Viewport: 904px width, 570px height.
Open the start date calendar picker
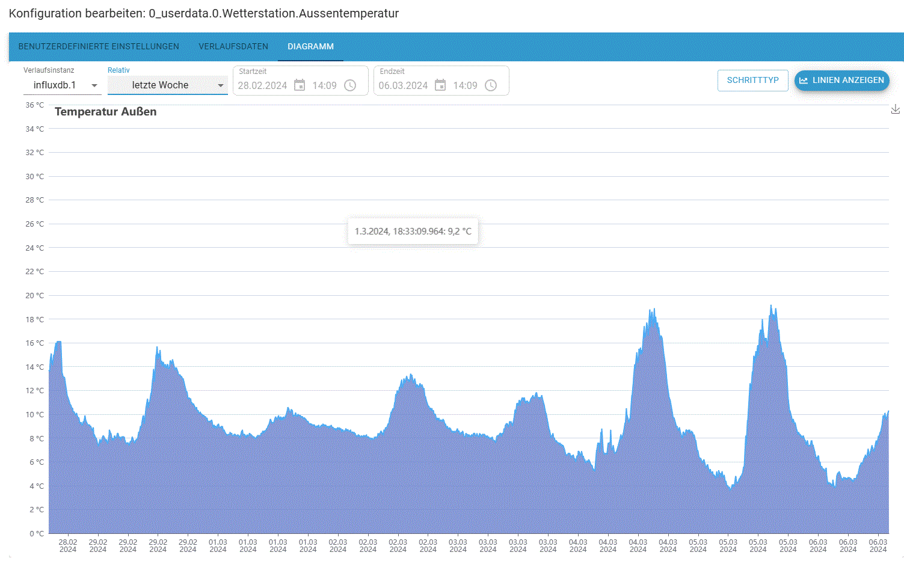[x=300, y=85]
